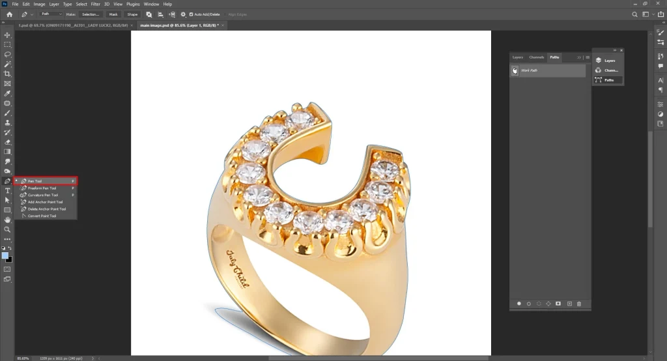Screen dimensions: 667x361
Task: Fill path with foreground color icon
Action: click(x=519, y=304)
